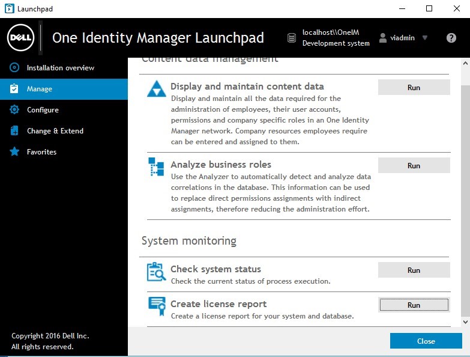Click the database connection icon

click(292, 38)
